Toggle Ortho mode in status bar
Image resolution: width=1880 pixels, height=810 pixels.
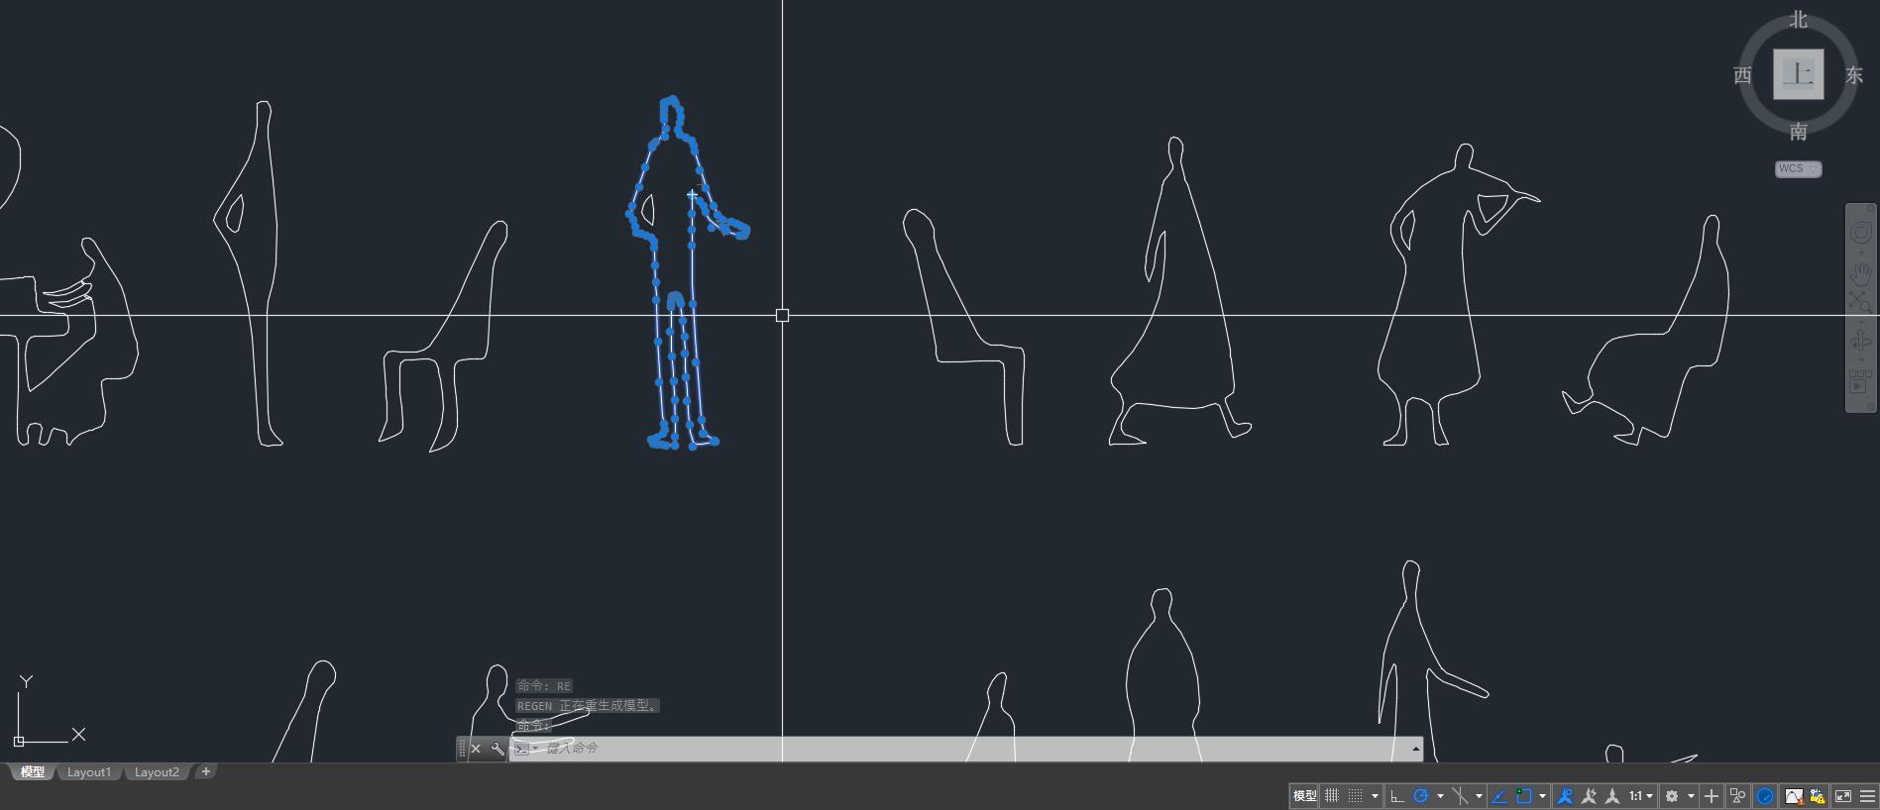pos(1396,796)
